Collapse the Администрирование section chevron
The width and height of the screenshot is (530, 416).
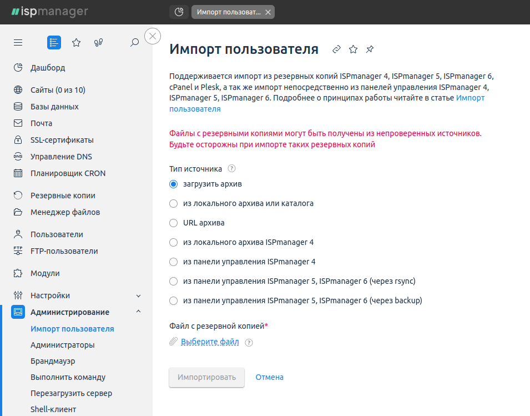(x=138, y=311)
